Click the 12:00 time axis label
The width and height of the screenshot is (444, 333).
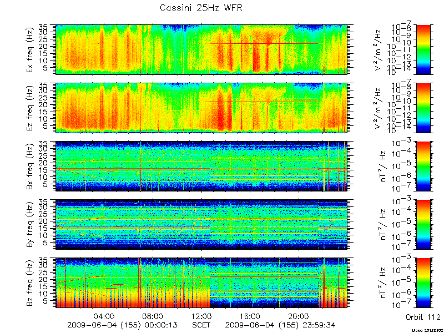coord(201,316)
